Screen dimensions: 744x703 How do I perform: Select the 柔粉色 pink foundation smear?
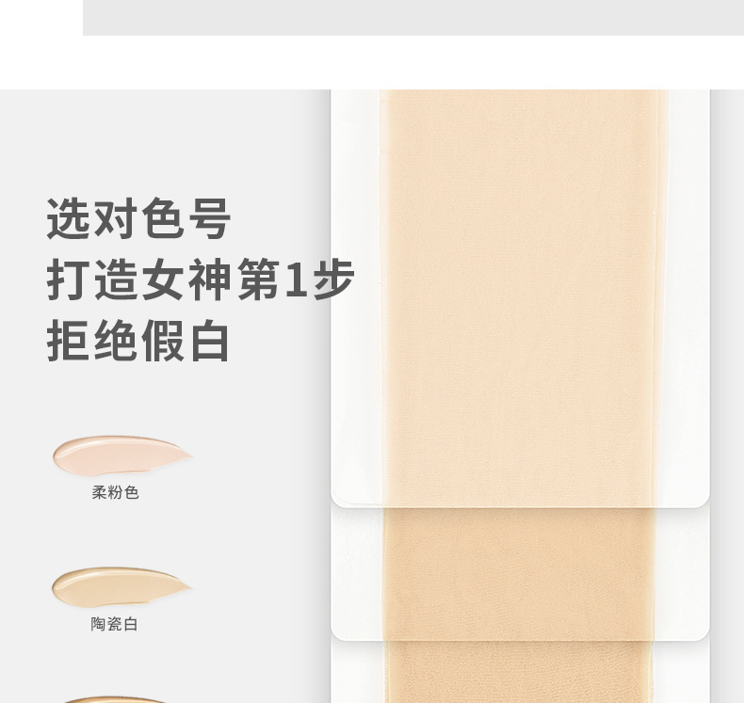[121, 455]
